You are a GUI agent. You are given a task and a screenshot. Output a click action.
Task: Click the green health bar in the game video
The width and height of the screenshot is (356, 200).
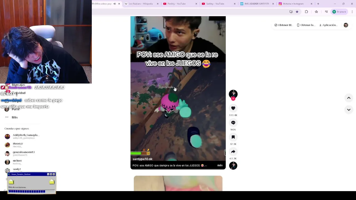point(140,153)
